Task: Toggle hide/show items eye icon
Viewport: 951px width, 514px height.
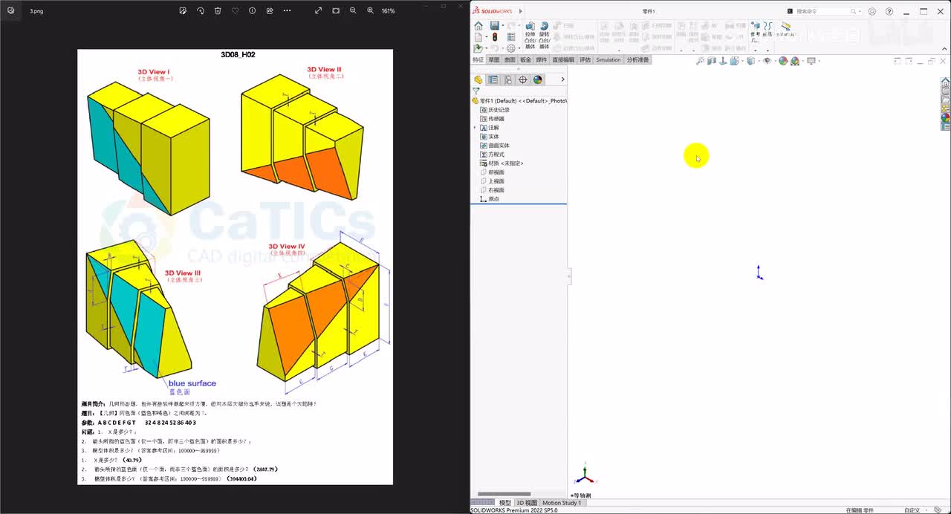Action: click(x=767, y=61)
